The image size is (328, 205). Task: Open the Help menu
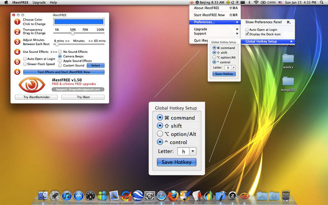pyautogui.click(x=53, y=2)
